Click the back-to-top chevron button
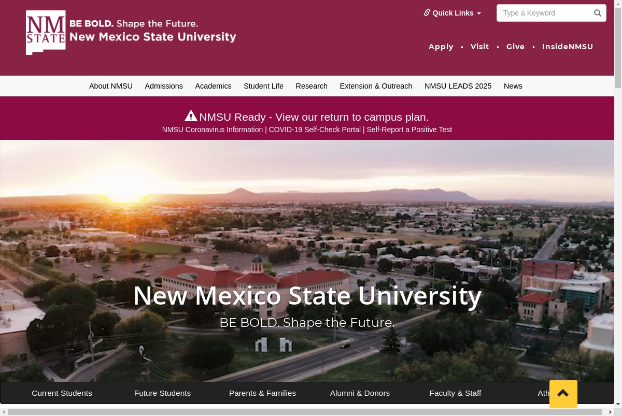 tap(563, 394)
